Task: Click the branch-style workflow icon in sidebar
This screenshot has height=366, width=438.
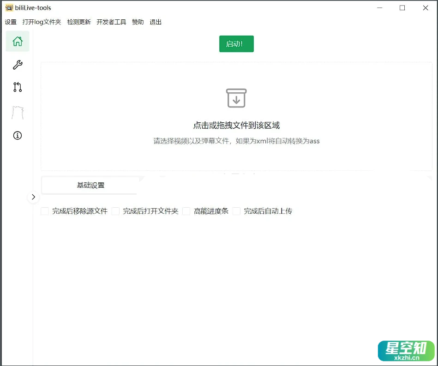Action: click(17, 87)
